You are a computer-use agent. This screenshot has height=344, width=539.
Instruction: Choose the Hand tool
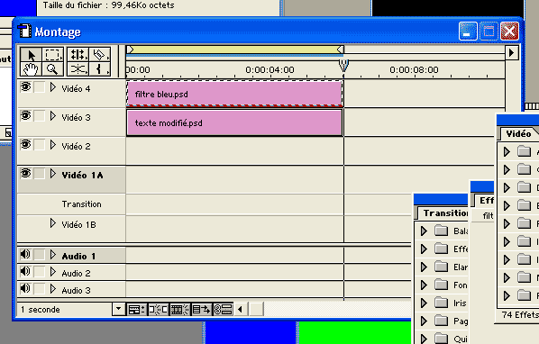point(31,69)
